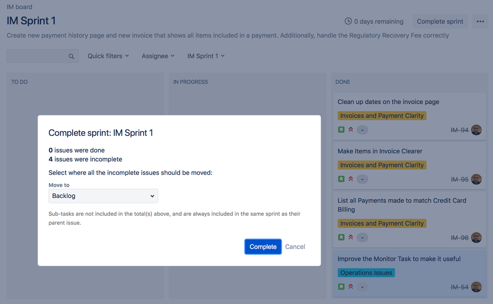The image size is (493, 304).
Task: Click epic label on the IM-94 card
Action: point(382,116)
